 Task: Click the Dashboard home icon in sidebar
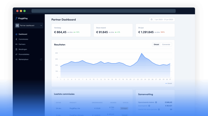pos(17,34)
